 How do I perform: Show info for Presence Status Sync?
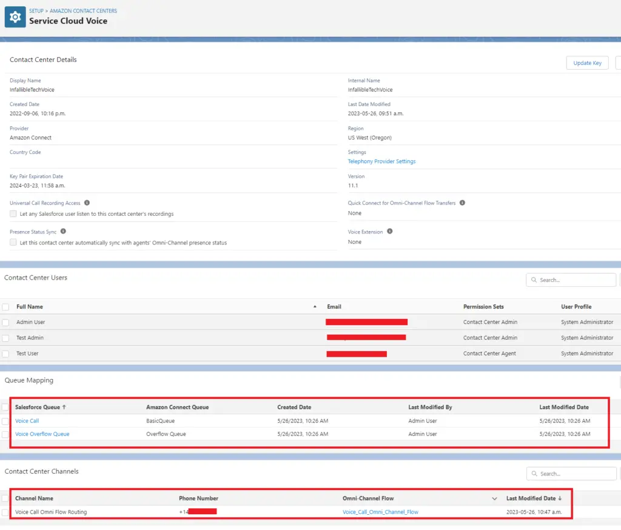63,231
